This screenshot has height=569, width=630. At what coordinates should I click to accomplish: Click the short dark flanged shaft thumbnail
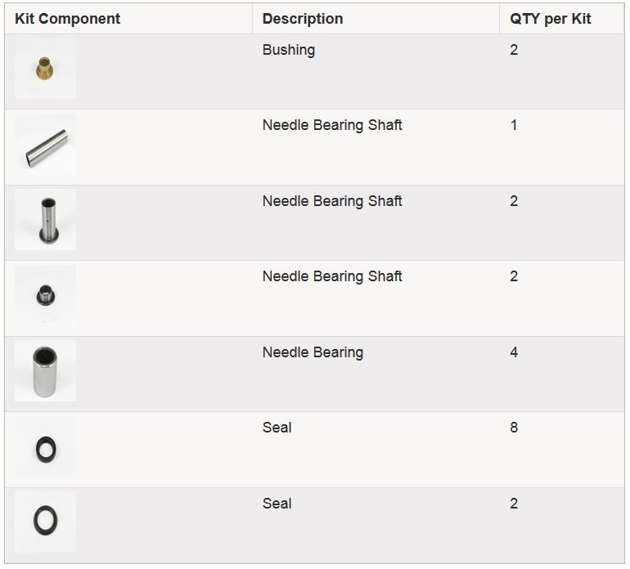[x=45, y=295]
